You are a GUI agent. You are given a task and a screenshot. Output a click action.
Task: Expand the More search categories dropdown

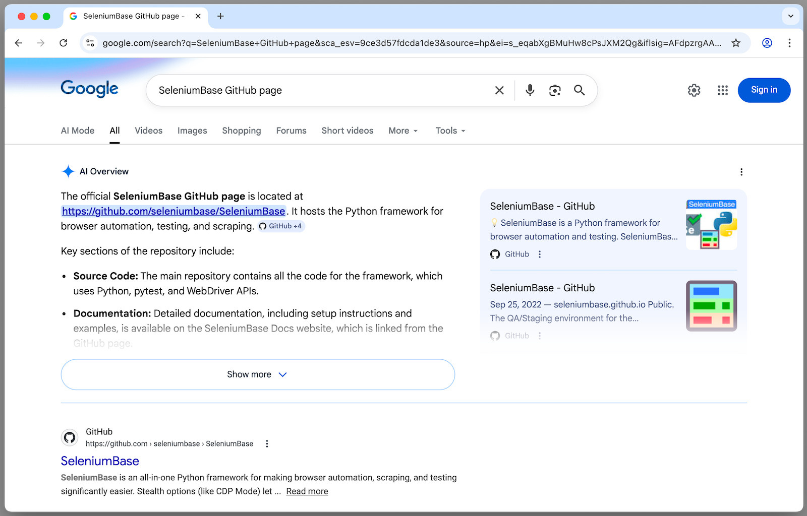pos(402,131)
